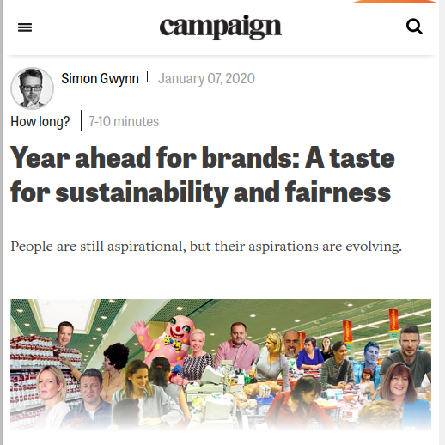445x445 pixels.
Task: Go to homepage via Campaign logo
Action: pyautogui.click(x=221, y=27)
